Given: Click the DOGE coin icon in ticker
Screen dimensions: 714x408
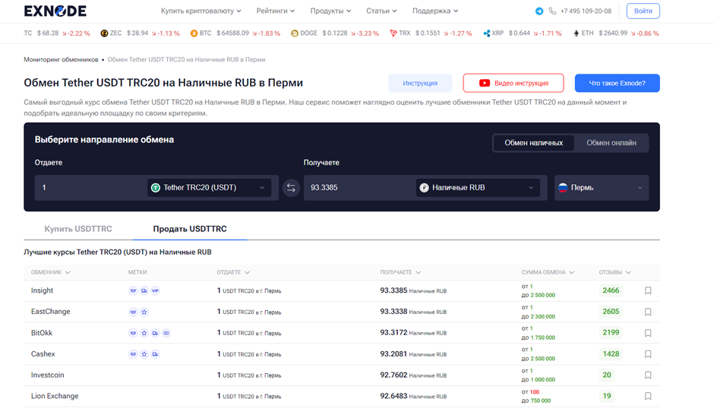Looking at the screenshot, I should tap(295, 33).
